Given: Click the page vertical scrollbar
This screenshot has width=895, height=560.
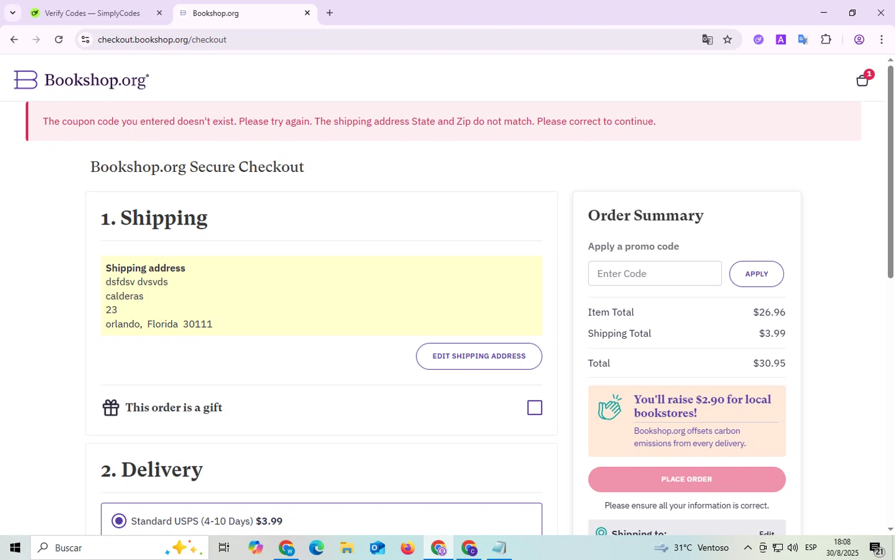Looking at the screenshot, I should click(x=890, y=171).
